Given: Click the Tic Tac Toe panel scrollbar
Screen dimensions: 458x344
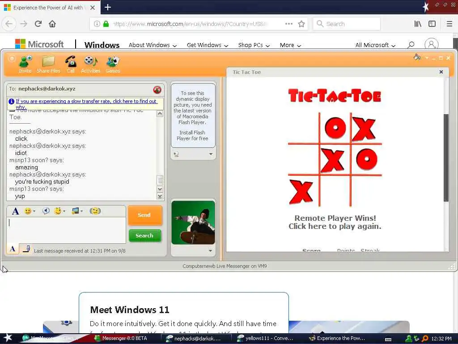Looking at the screenshot, I should point(446,158).
